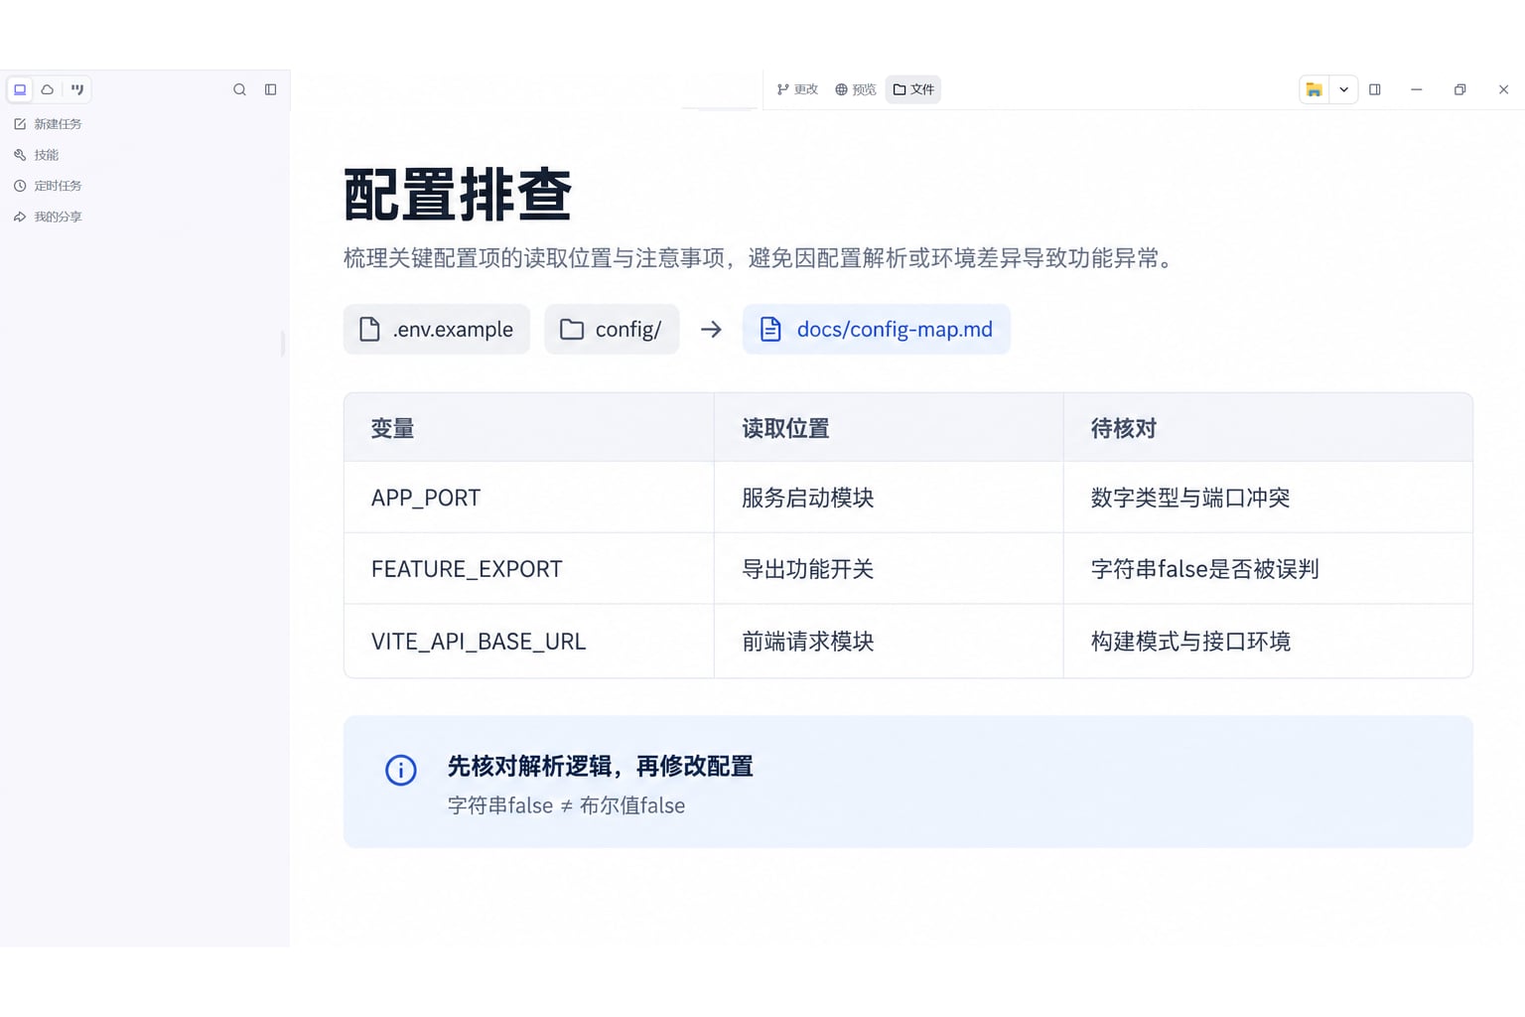Image resolution: width=1525 pixels, height=1017 pixels.
Task: Expand the dropdown arrow beside the explorer icon
Action: (x=1343, y=89)
